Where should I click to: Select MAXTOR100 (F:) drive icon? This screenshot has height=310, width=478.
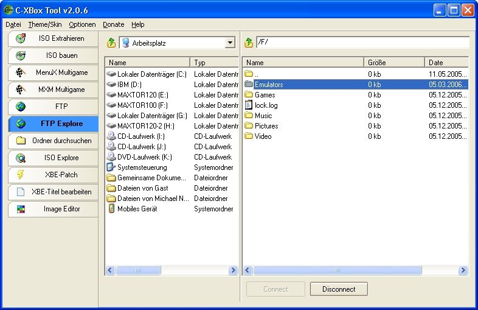point(111,105)
